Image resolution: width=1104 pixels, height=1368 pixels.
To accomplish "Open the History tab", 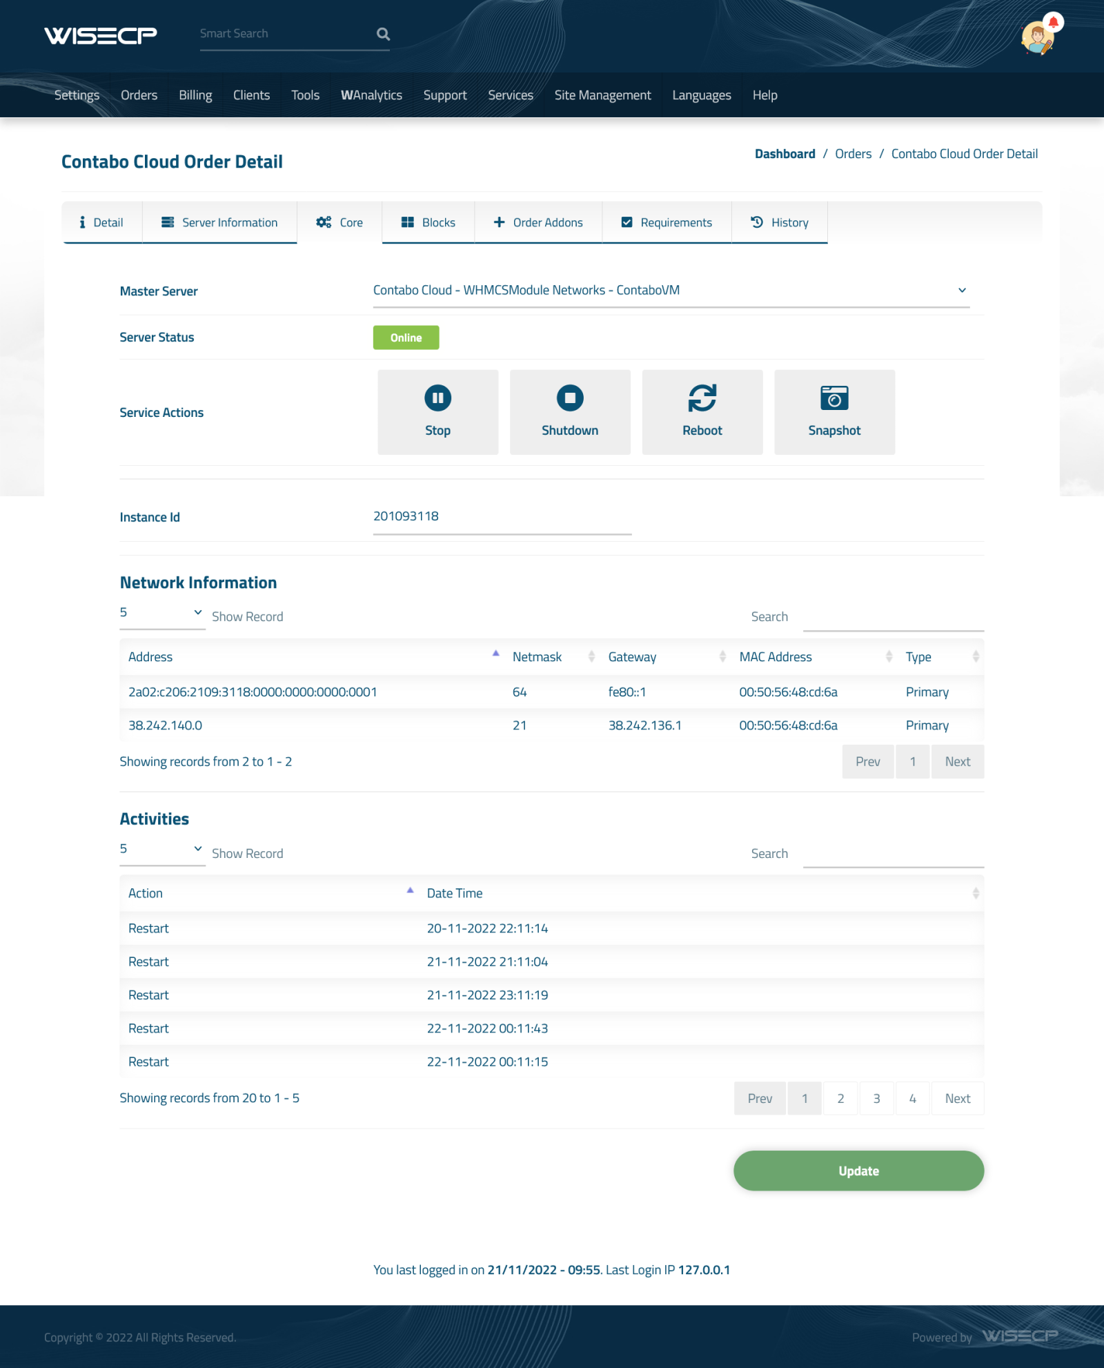I will point(780,222).
